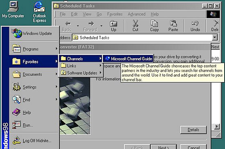Expand the Programs submenu arrow
The height and width of the screenshot is (149, 225).
[56, 49]
